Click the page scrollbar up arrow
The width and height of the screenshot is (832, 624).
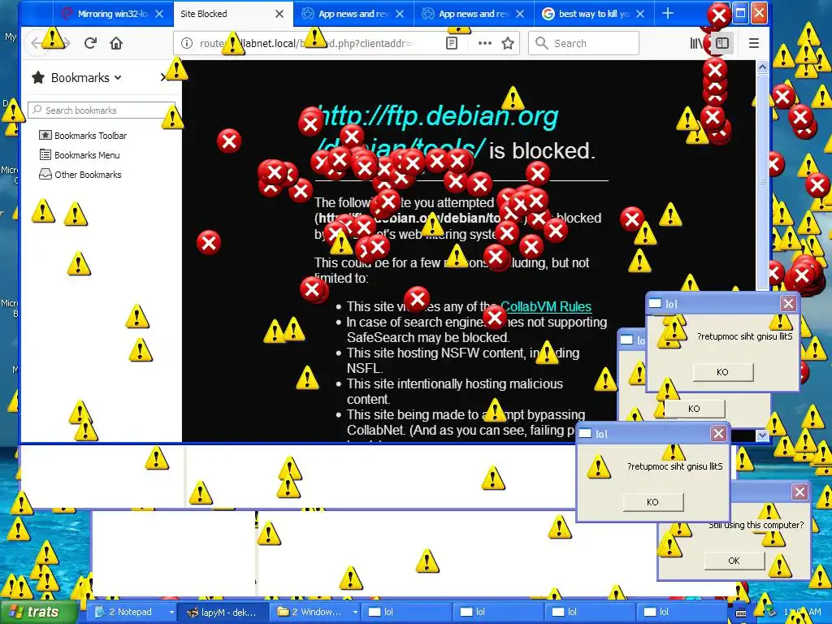click(x=762, y=67)
